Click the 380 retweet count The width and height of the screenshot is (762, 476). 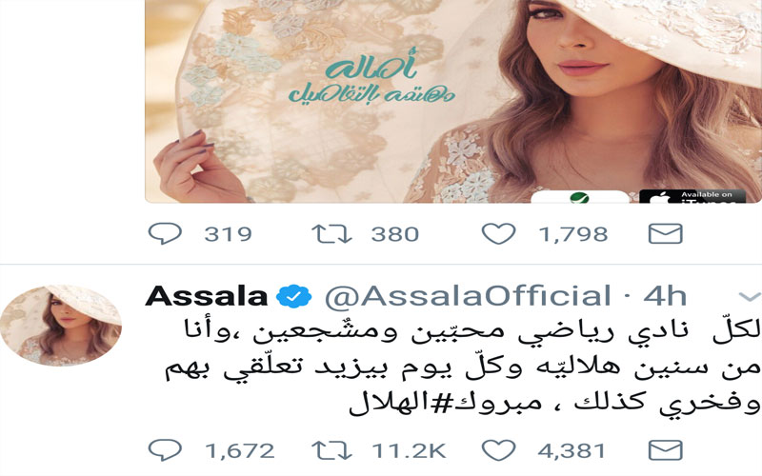[395, 234]
